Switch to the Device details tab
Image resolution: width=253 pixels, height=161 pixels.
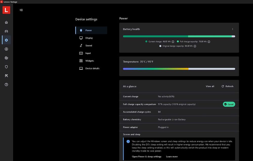(91, 68)
